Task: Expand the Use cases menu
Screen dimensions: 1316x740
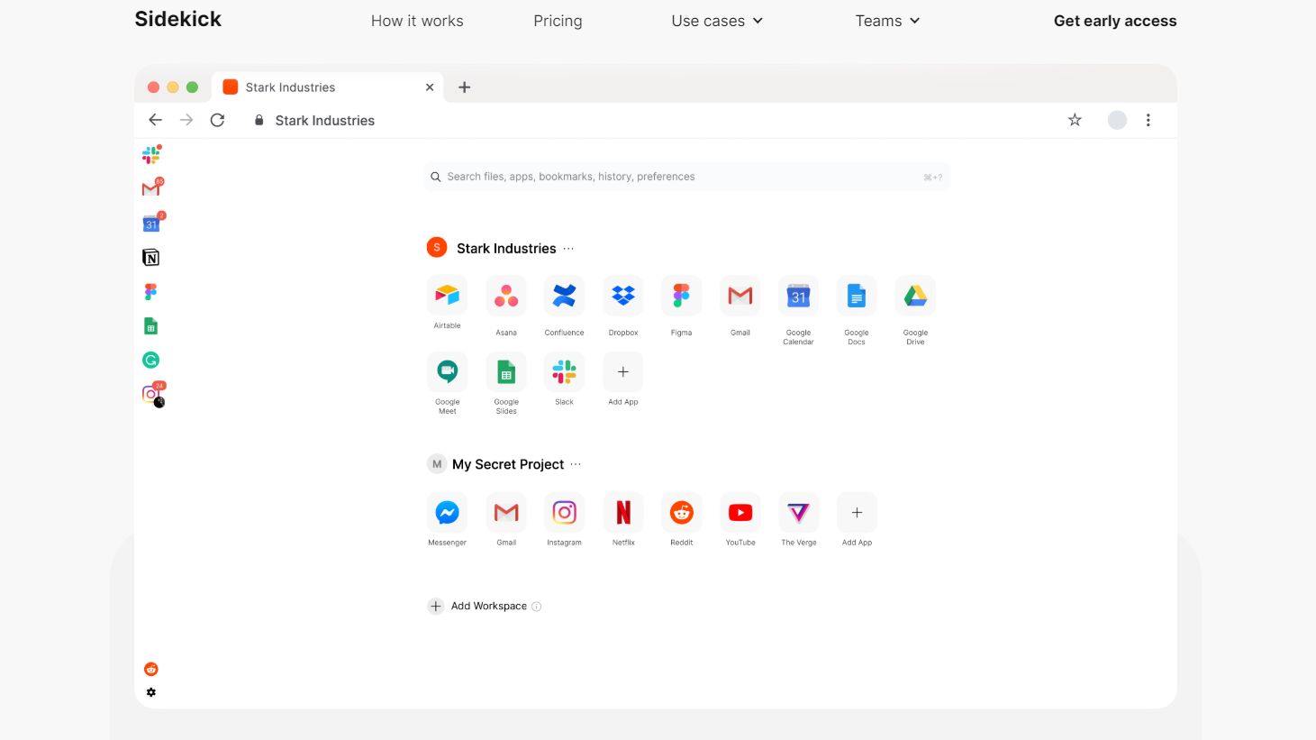Action: 716,20
